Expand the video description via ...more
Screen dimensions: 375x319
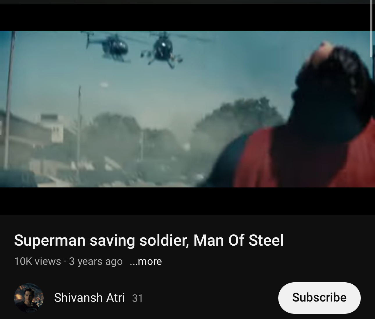click(x=146, y=261)
